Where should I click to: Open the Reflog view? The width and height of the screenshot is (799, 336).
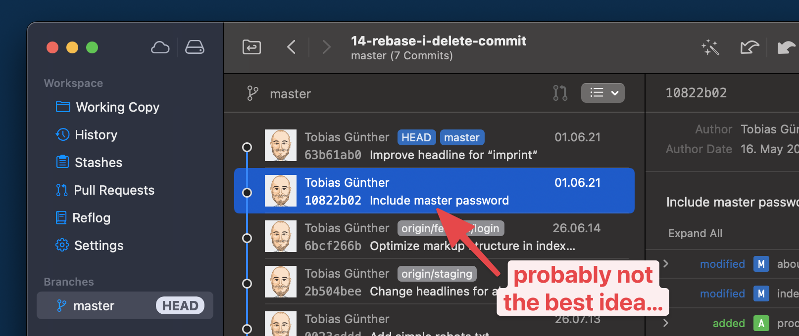[x=91, y=218]
